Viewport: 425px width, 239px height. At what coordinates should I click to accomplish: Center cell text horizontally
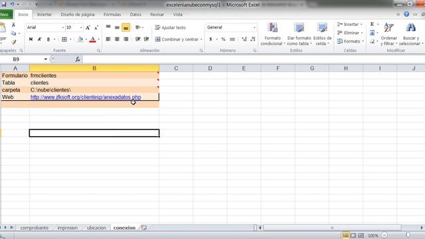(x=117, y=39)
